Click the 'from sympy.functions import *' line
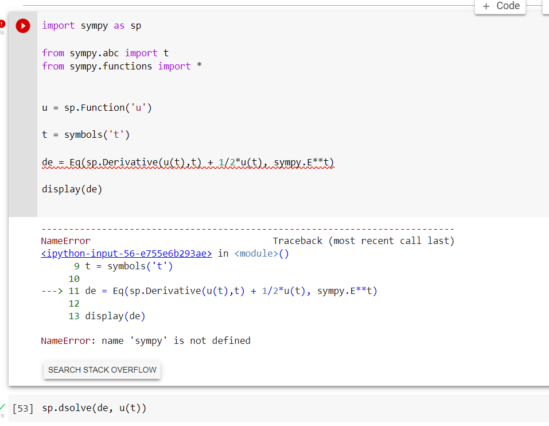The height and width of the screenshot is (426, 549). (x=122, y=66)
